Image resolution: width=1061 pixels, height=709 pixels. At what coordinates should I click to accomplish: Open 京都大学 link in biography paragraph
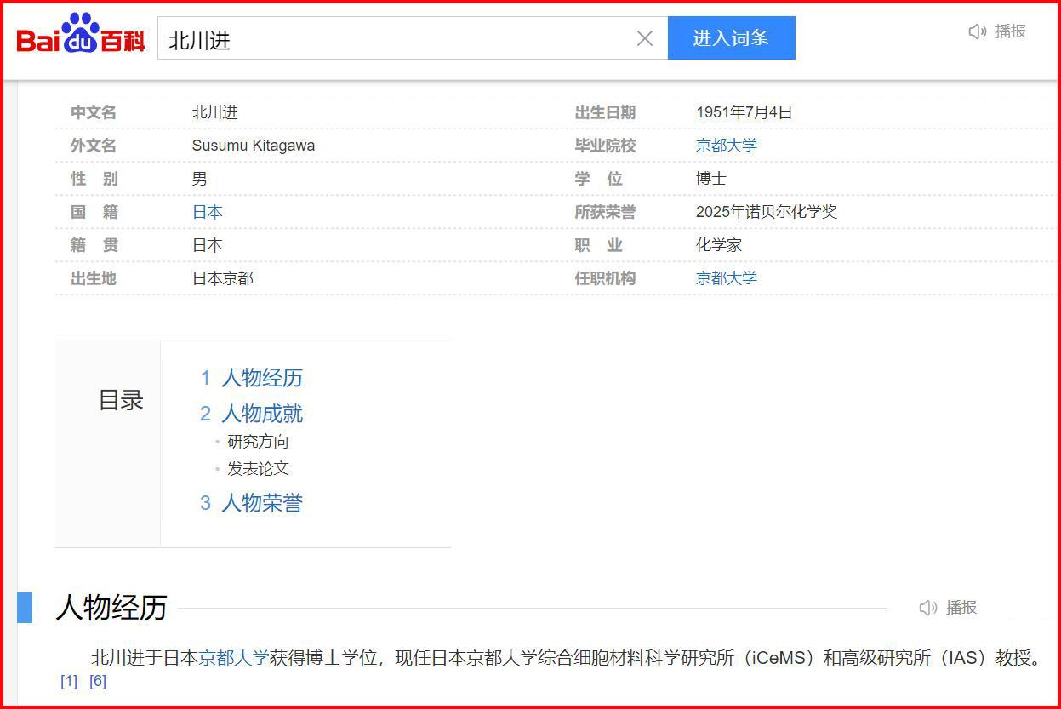click(234, 658)
